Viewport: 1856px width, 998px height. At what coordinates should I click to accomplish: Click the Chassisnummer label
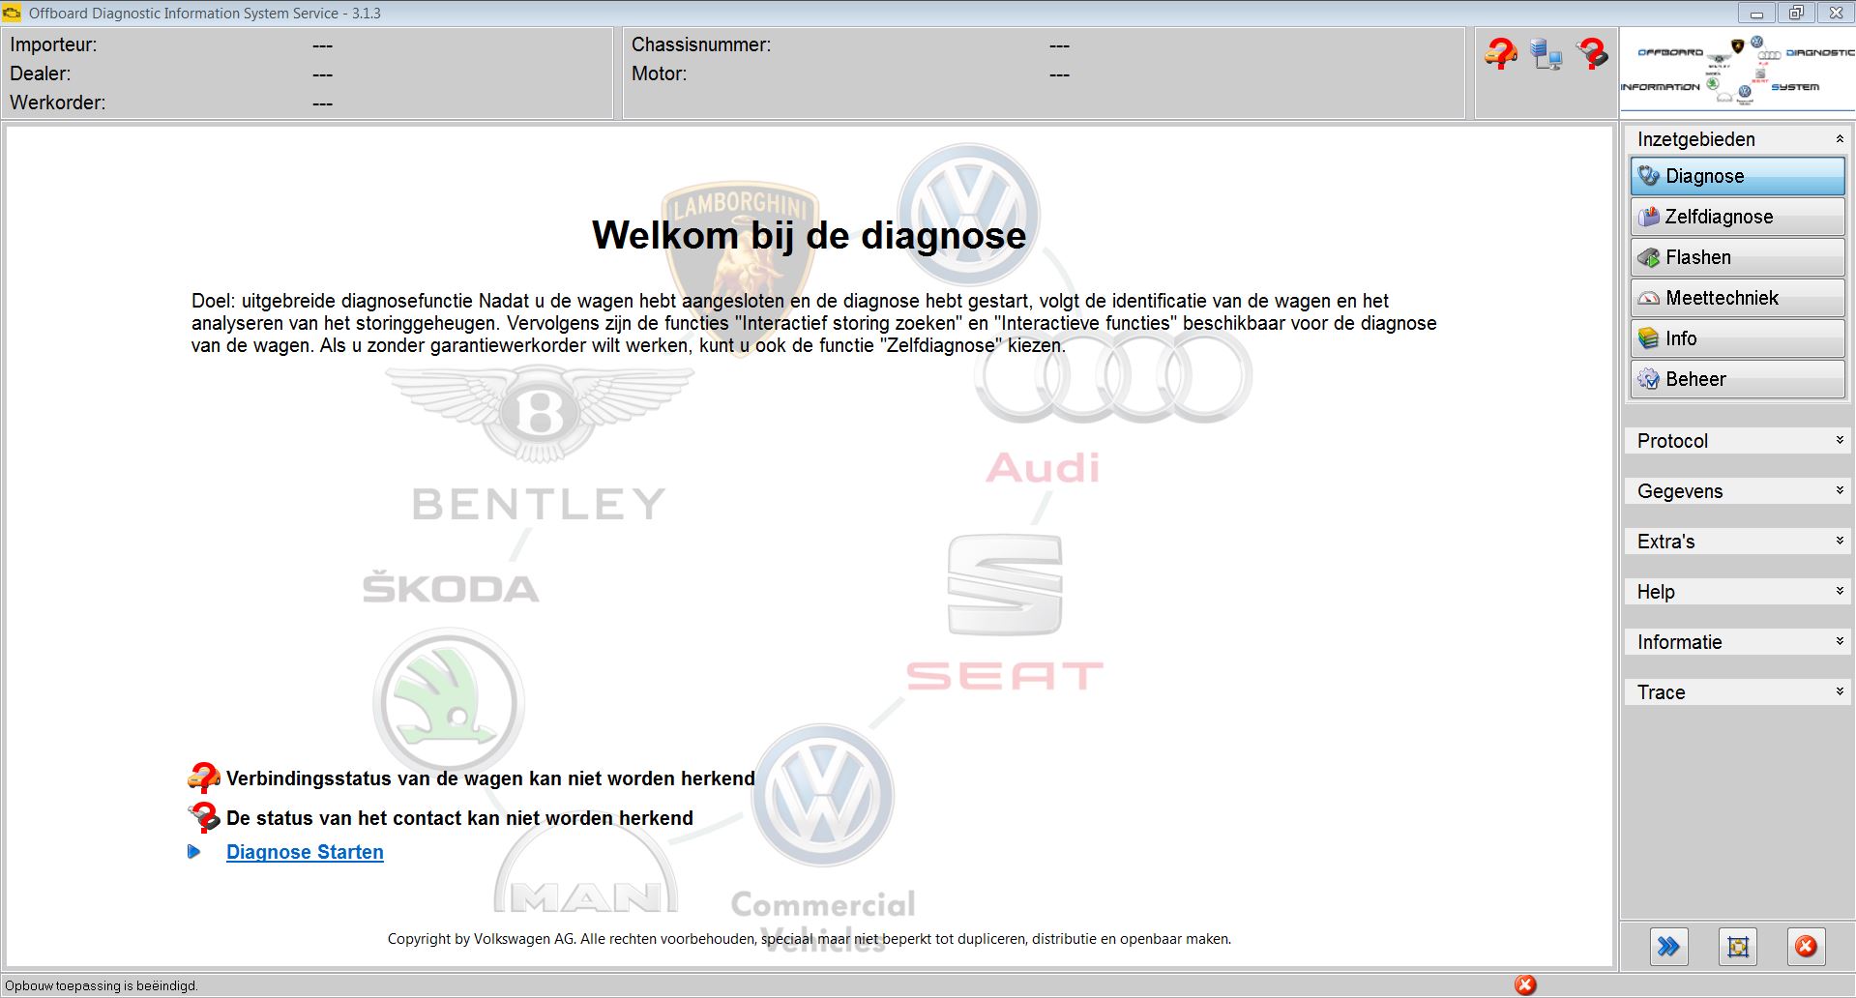[x=701, y=44]
